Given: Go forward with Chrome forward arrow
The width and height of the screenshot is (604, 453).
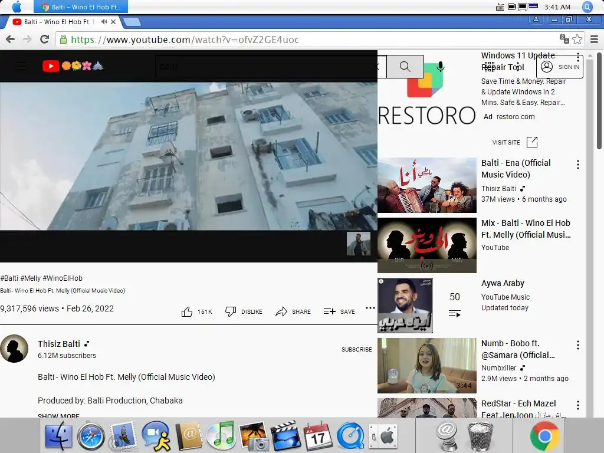Looking at the screenshot, I should pyautogui.click(x=27, y=40).
